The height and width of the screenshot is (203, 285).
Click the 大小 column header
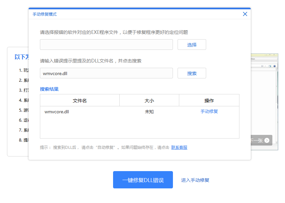149,100
